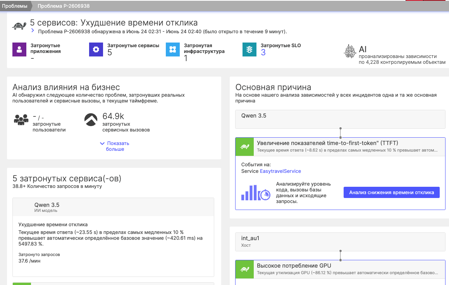Click the affected service calls icon

(x=91, y=120)
